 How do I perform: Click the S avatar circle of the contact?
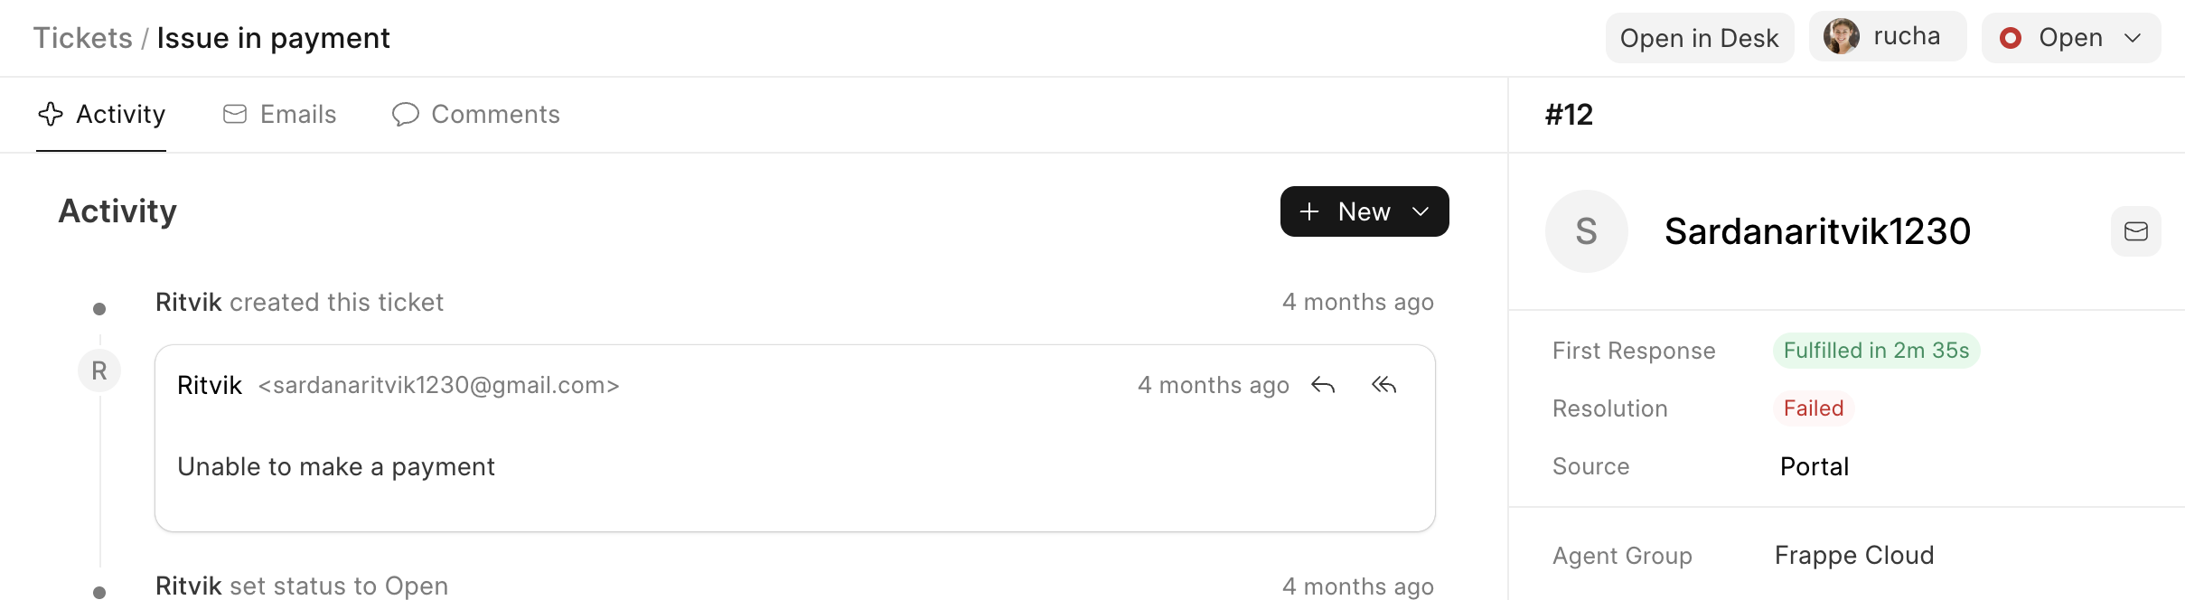tap(1586, 231)
